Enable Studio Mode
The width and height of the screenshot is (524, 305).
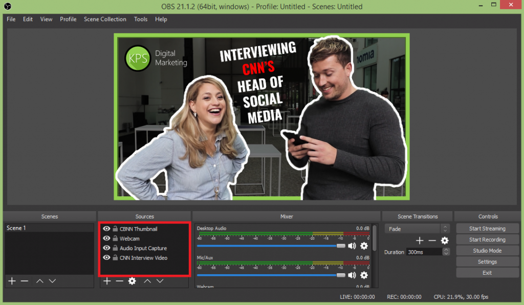tap(487, 250)
